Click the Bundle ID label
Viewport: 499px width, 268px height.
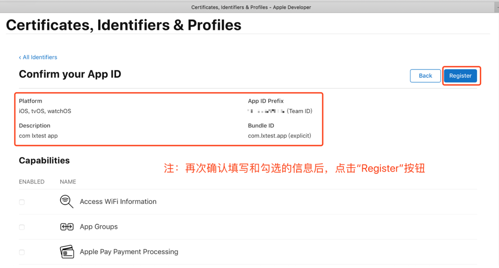pos(261,126)
